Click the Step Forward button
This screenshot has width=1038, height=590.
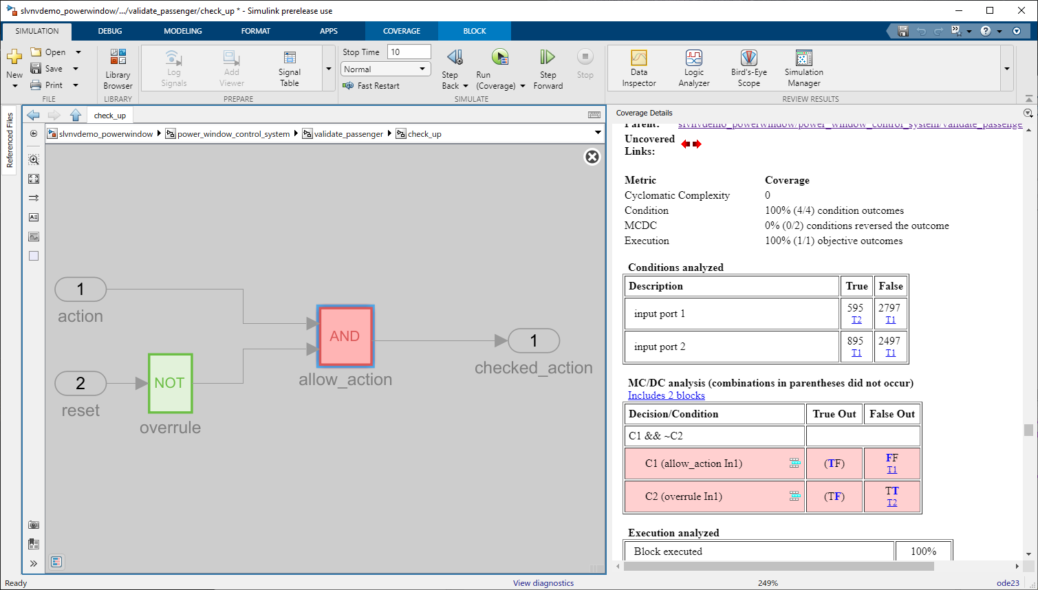[548, 68]
